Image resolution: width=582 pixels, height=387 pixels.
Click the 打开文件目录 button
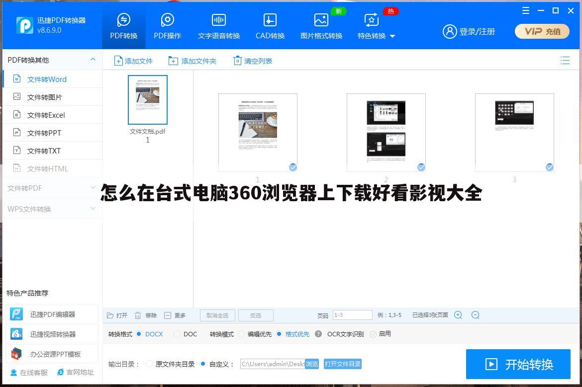pyautogui.click(x=343, y=364)
